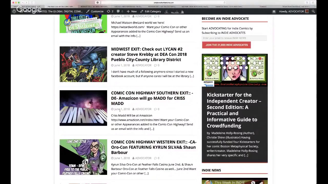Screen dimensions: 328x184
Task: Click the read-more [...] on Kickstarter book post
Action: [246, 155]
